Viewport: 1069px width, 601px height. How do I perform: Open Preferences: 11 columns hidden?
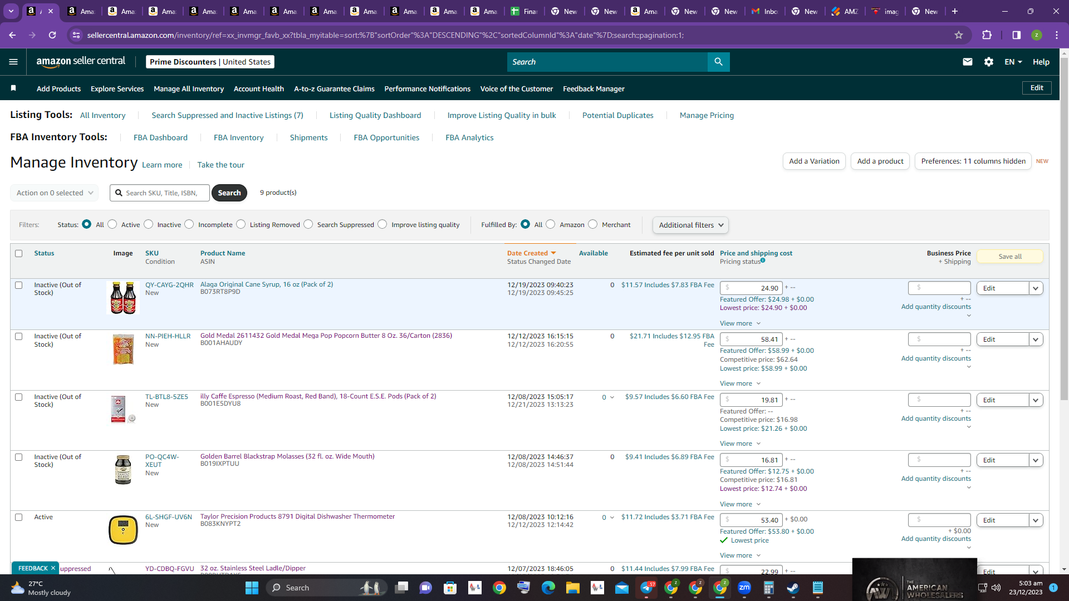pyautogui.click(x=973, y=161)
